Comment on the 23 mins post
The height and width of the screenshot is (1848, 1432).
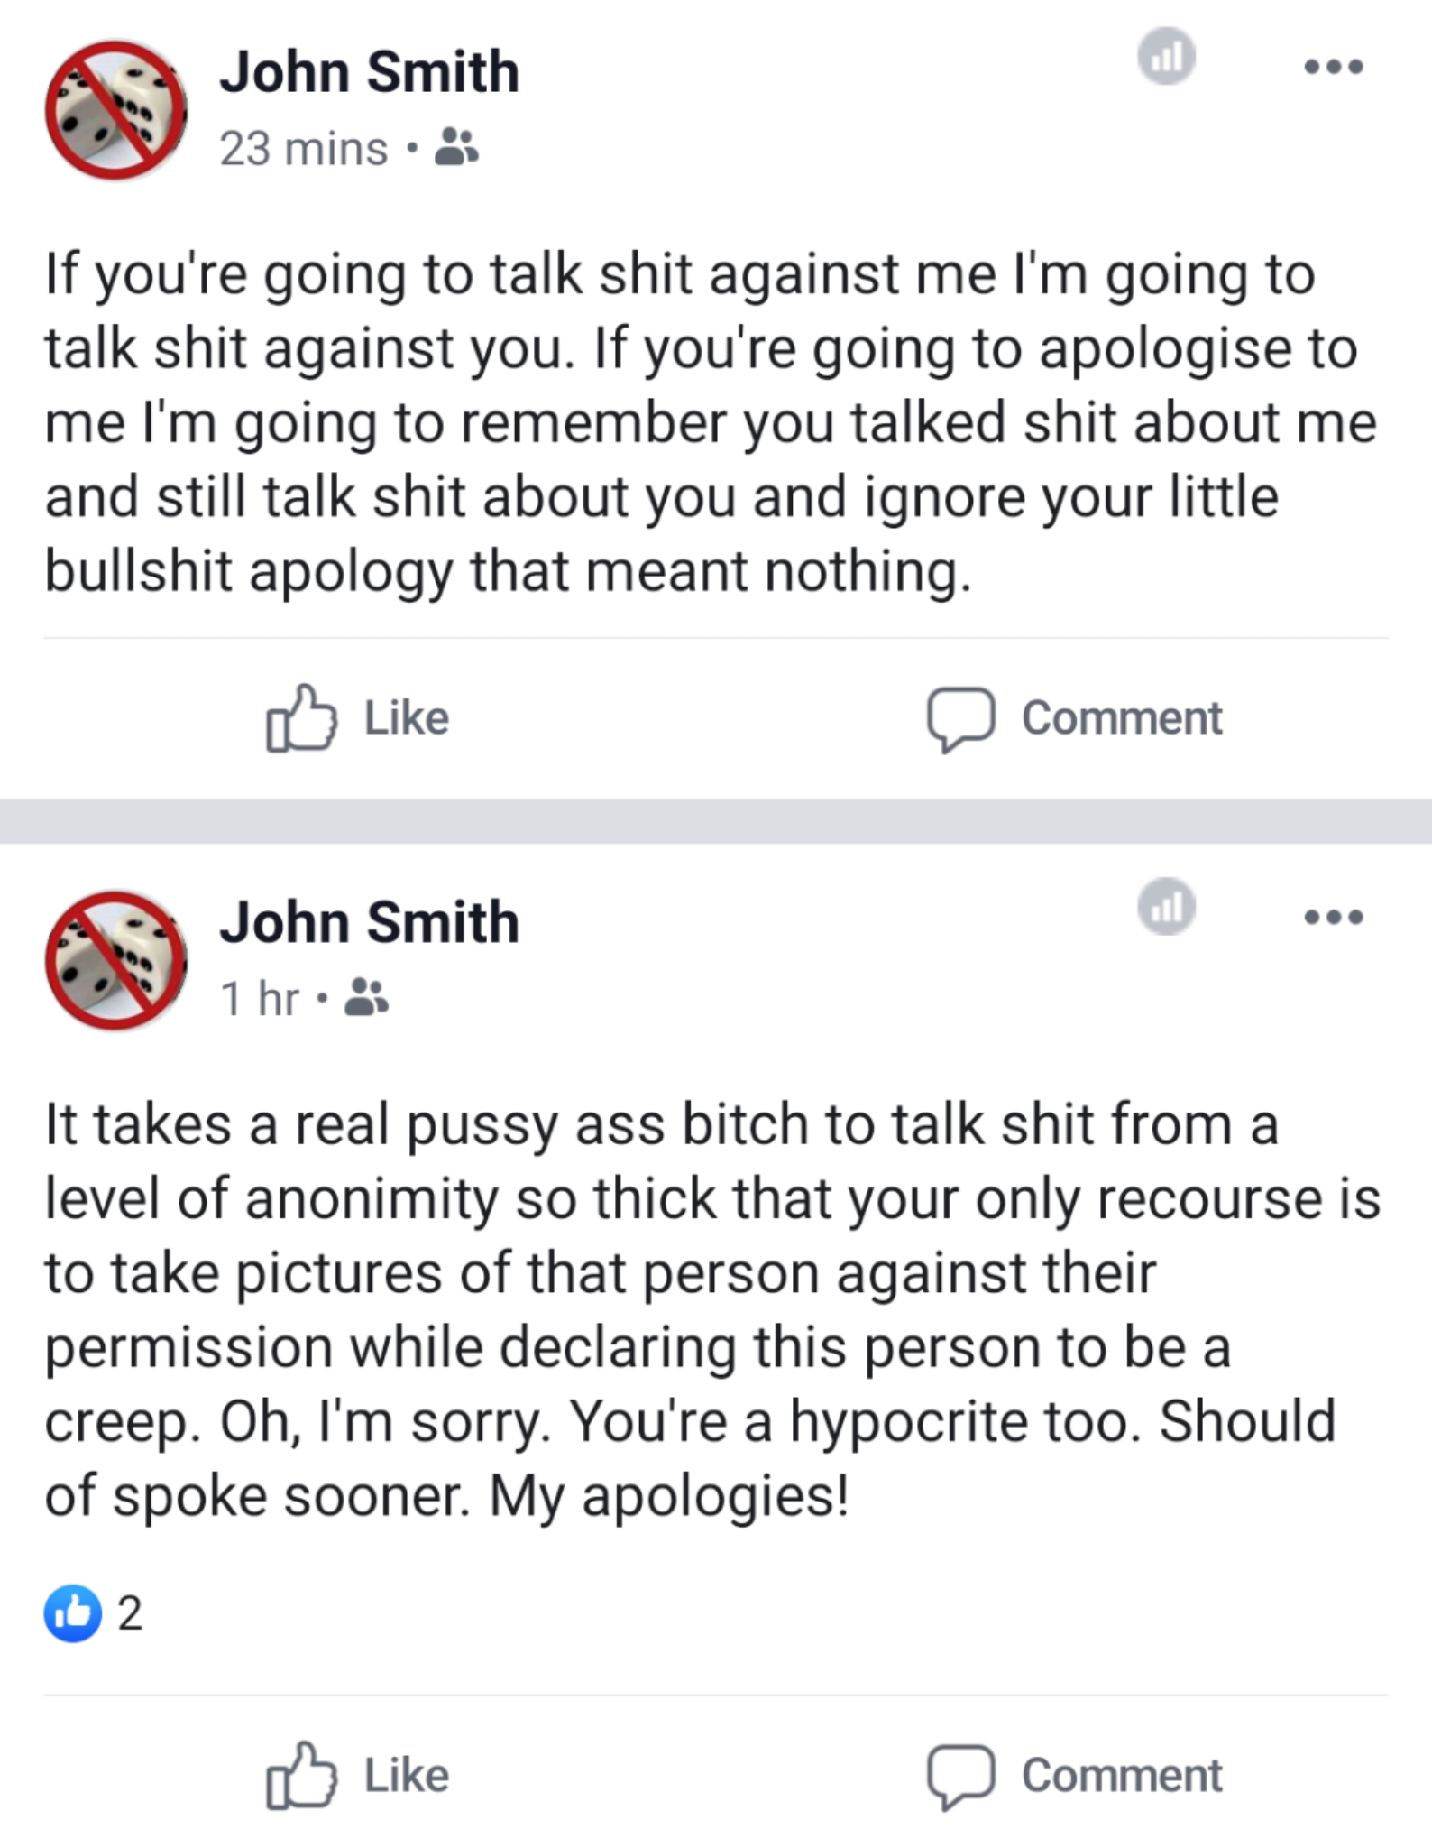tap(1075, 719)
